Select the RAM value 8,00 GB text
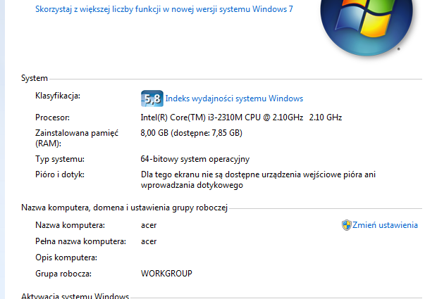The height and width of the screenshot is (299, 425). point(192,133)
